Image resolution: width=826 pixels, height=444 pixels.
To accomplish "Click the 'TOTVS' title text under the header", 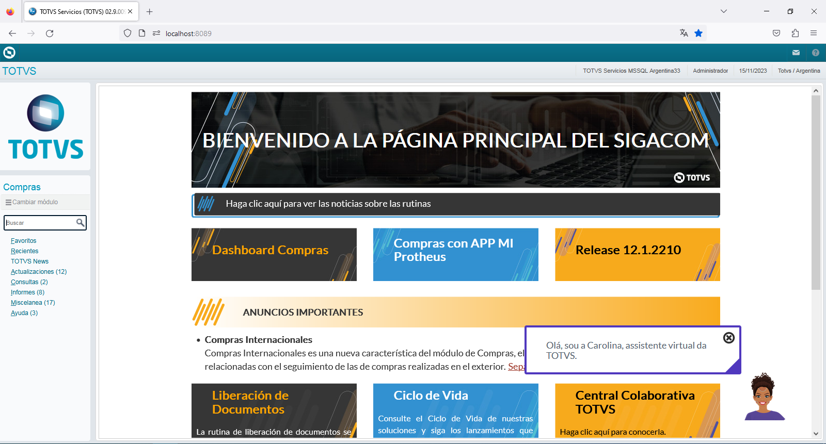I will coord(19,71).
